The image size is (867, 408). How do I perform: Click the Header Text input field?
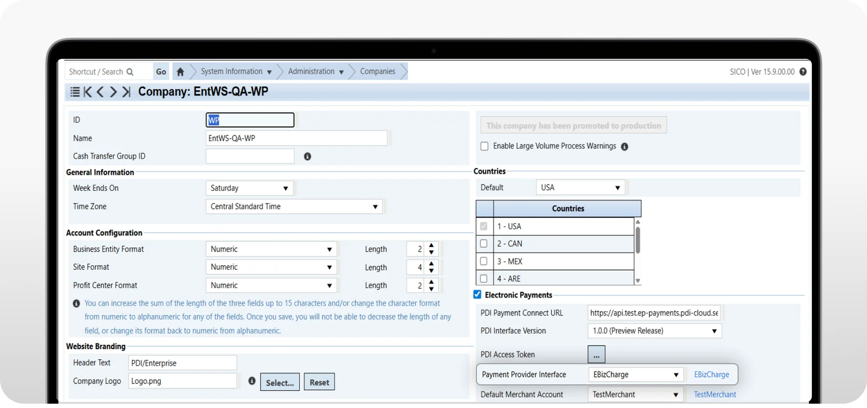coord(182,363)
